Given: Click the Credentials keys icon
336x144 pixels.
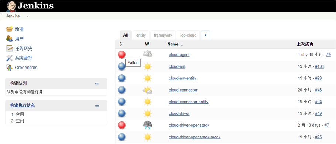Looking at the screenshot, I should click(10, 68).
